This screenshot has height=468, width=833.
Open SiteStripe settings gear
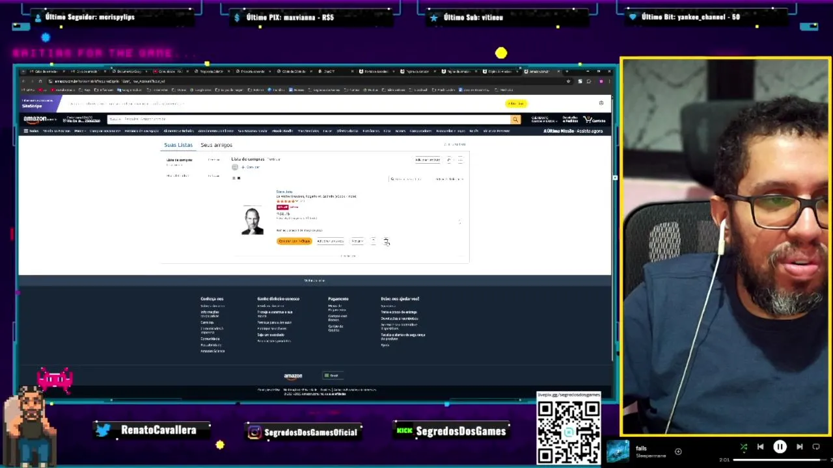[x=601, y=103]
